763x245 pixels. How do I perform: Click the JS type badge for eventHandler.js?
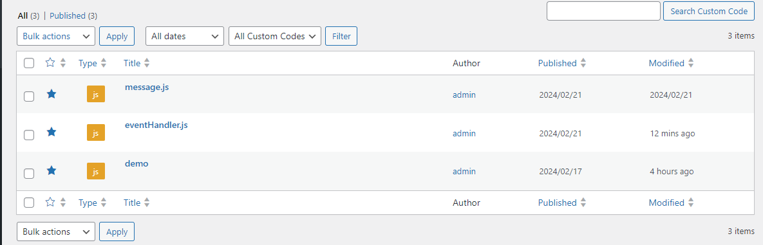(96, 132)
